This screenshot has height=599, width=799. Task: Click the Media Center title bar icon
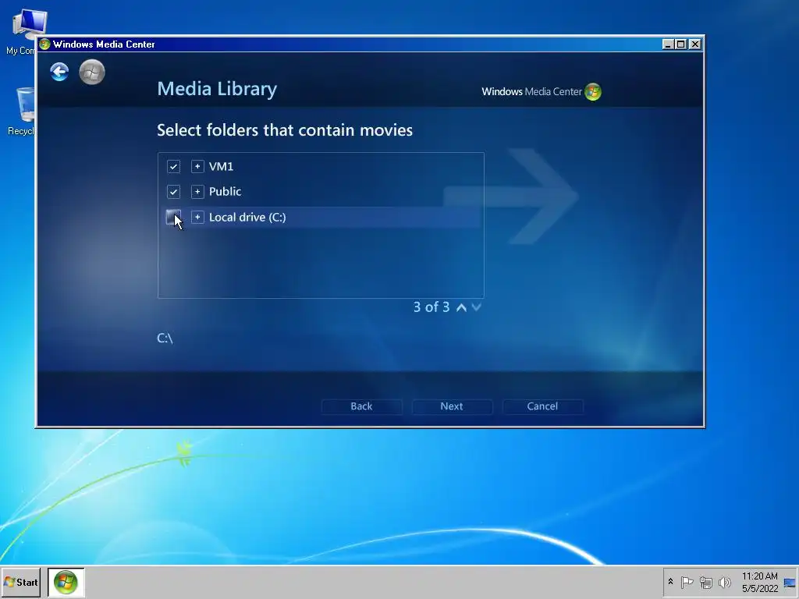pyautogui.click(x=44, y=44)
